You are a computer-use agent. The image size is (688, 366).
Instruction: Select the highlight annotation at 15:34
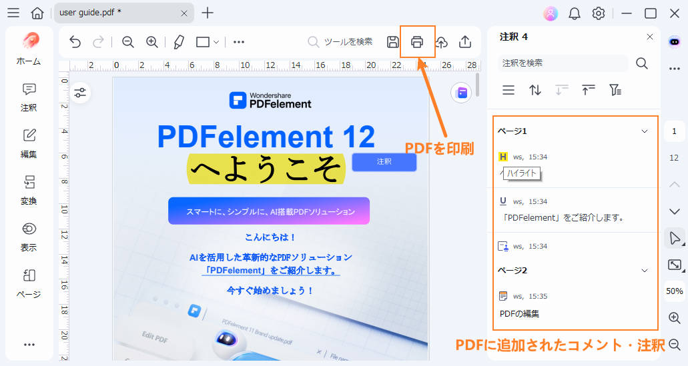click(575, 165)
